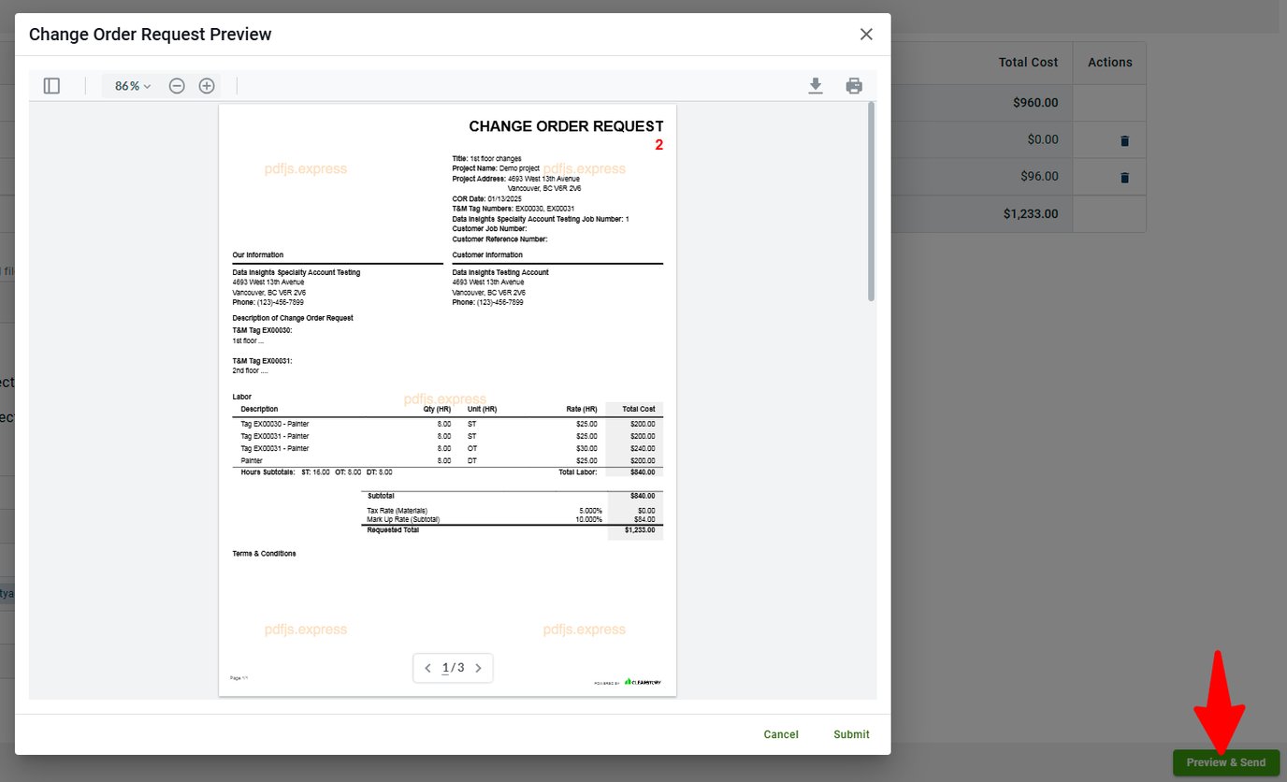Click the Actions column header

(x=1108, y=62)
